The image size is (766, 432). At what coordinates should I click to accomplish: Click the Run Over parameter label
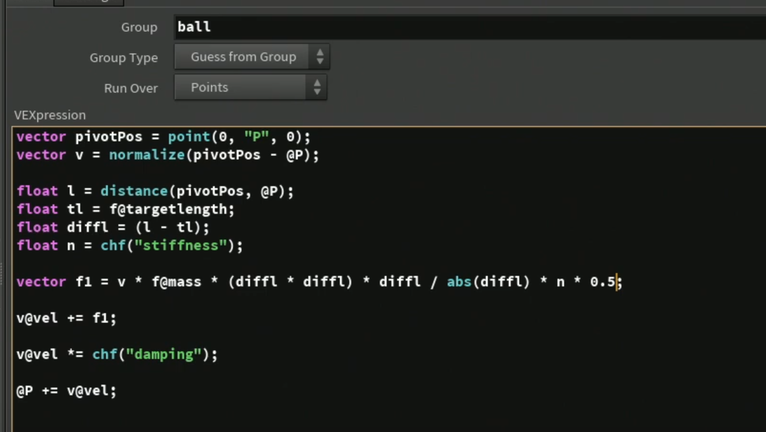[131, 88]
